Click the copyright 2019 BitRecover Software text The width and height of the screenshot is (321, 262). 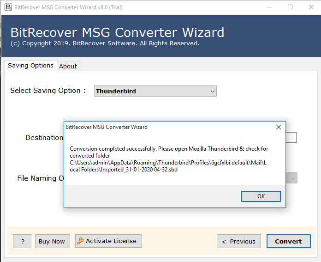point(105,43)
